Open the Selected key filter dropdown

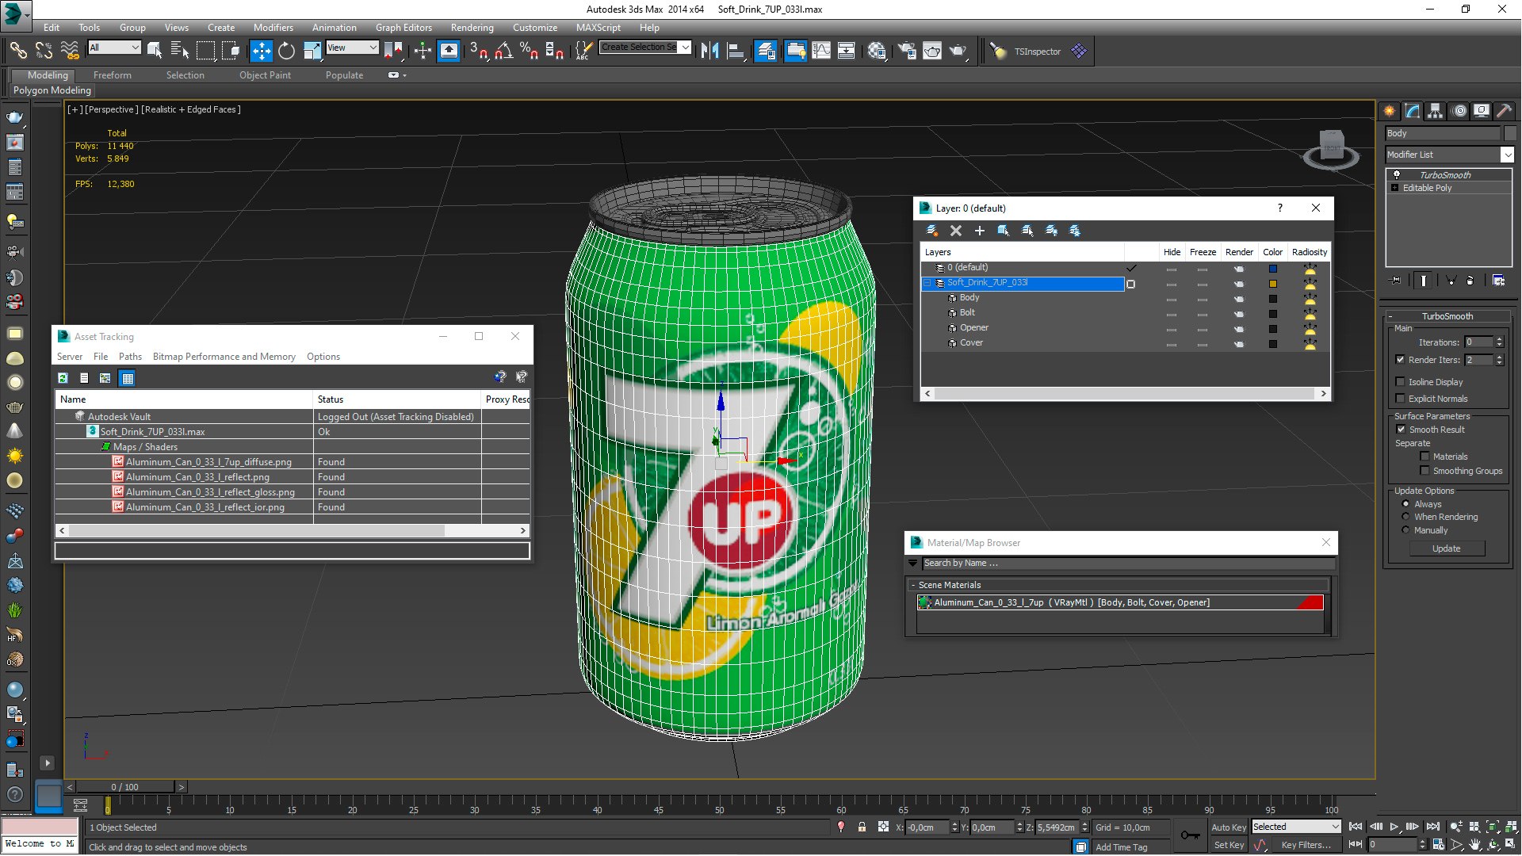tap(1296, 827)
